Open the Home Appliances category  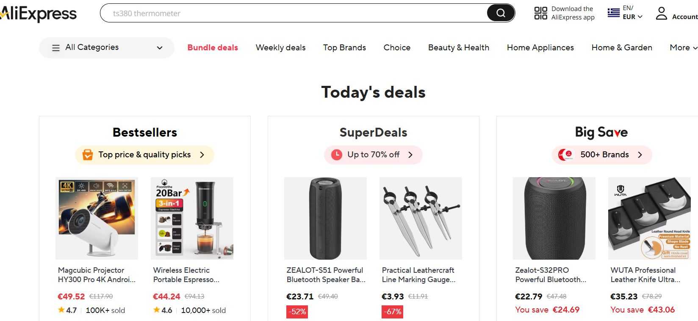(540, 48)
